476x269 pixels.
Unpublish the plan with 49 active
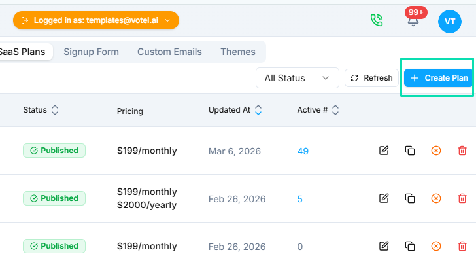(x=436, y=151)
